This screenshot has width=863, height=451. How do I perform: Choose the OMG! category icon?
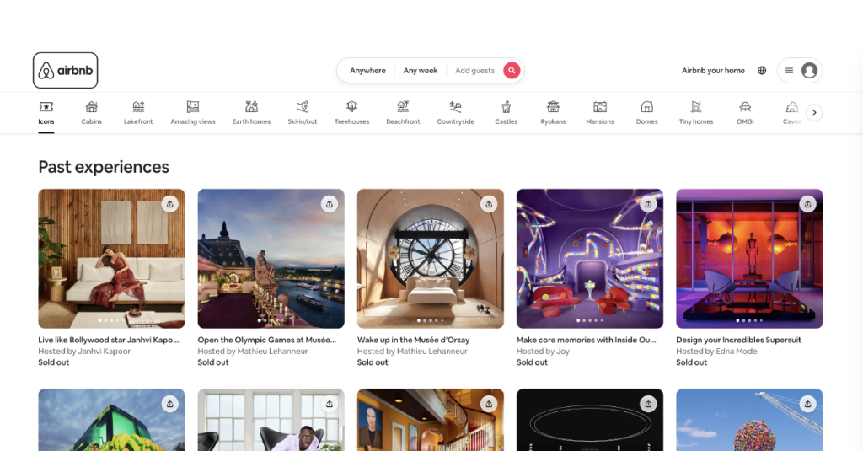pyautogui.click(x=745, y=106)
